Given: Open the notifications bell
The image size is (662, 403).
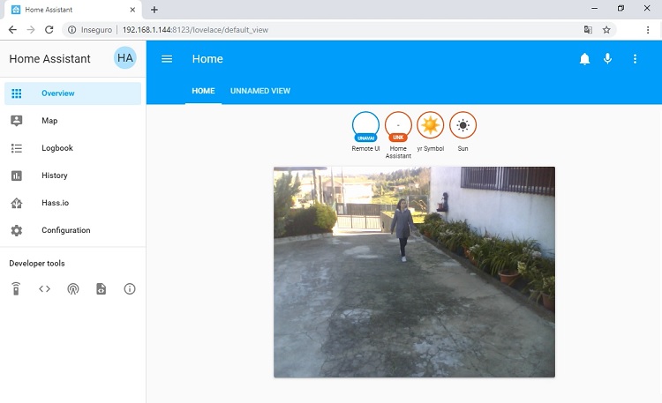Looking at the screenshot, I should (x=584, y=59).
